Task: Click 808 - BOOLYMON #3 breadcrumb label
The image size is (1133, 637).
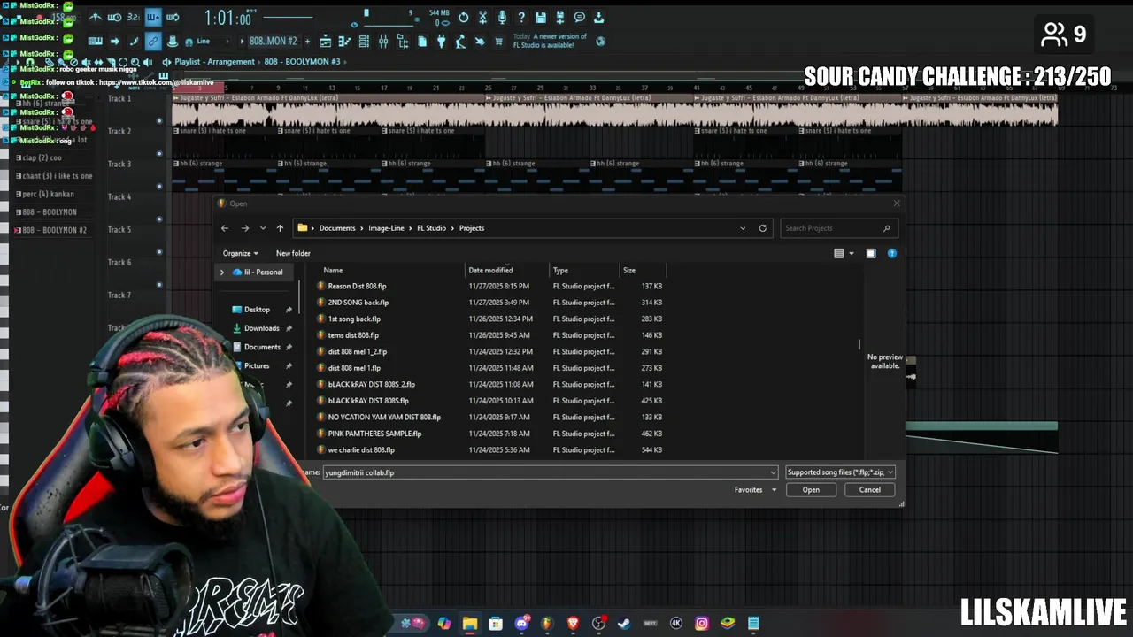Action: pyautogui.click(x=302, y=62)
